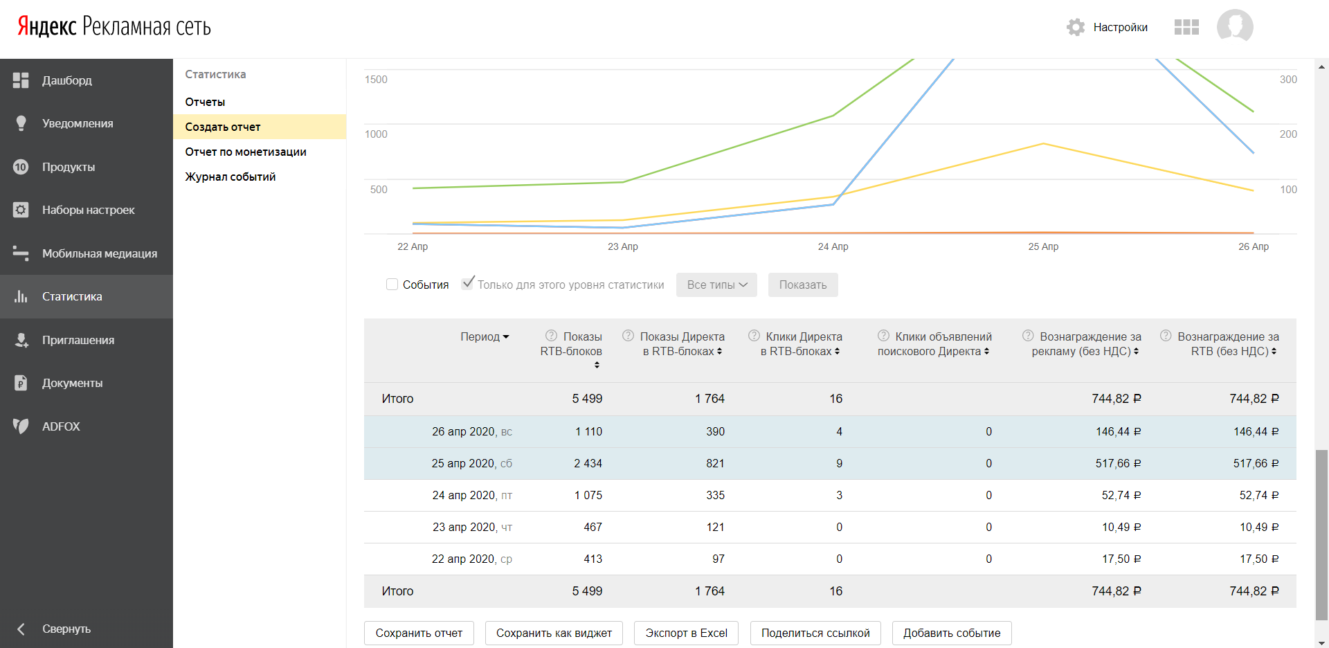Enable the События checkbox

pos(392,285)
